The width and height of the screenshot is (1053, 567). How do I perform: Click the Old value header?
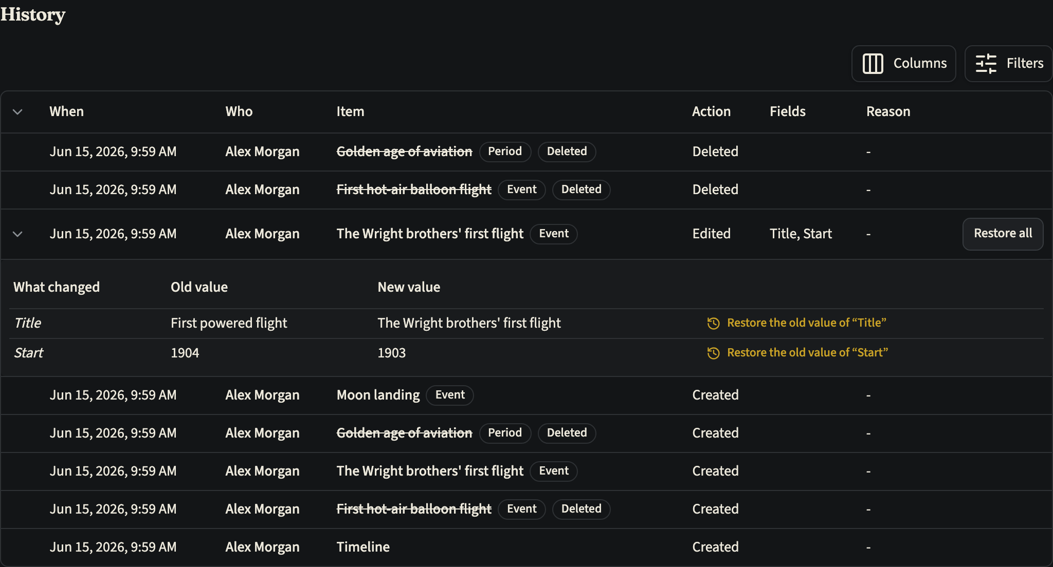[x=199, y=287]
